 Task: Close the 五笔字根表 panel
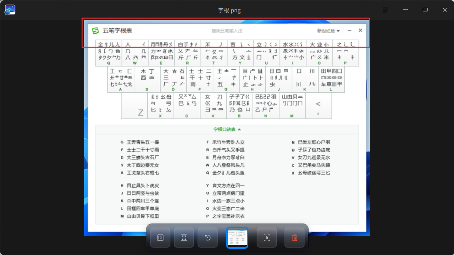[x=360, y=30]
